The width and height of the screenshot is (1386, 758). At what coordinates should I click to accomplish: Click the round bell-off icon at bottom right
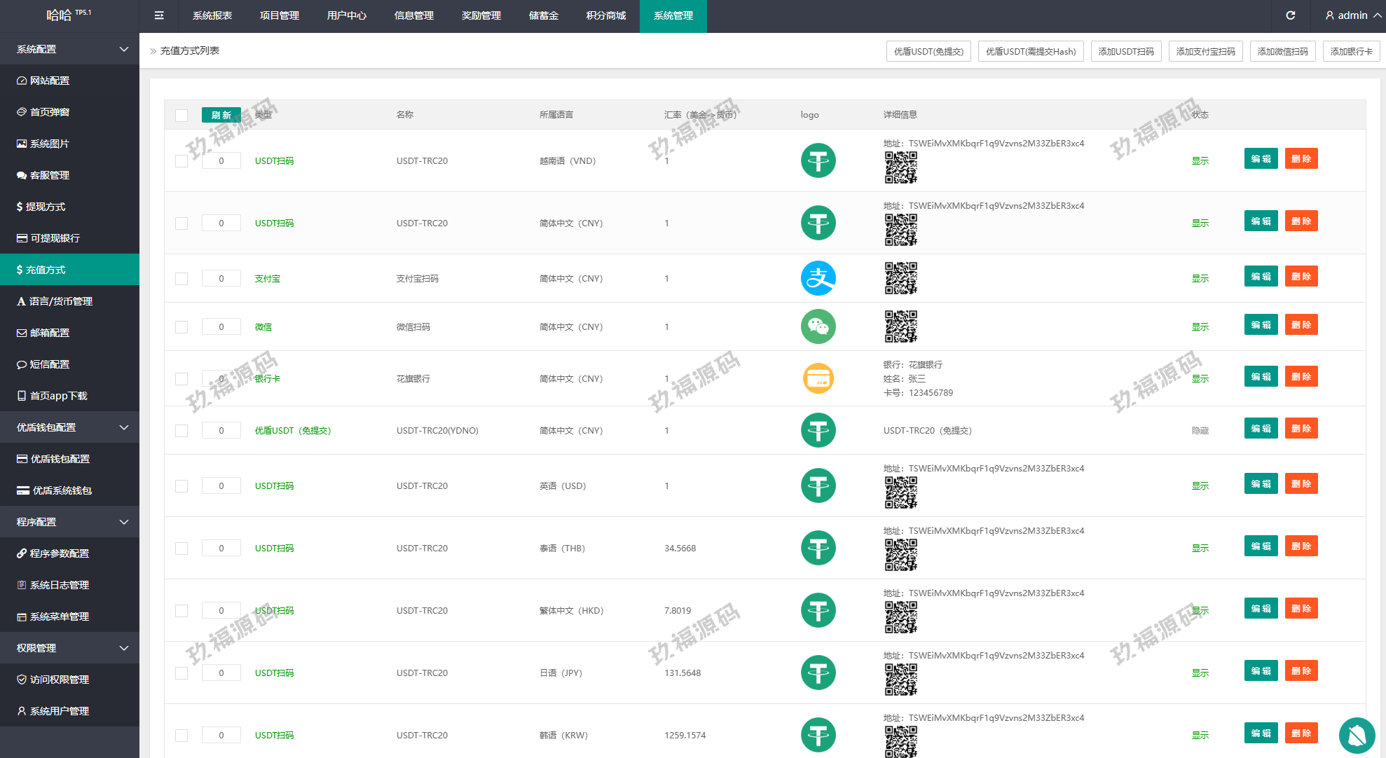coord(1357,735)
